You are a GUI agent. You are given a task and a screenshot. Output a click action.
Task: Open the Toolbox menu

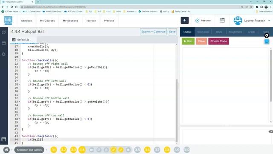pyautogui.click(x=91, y=21)
